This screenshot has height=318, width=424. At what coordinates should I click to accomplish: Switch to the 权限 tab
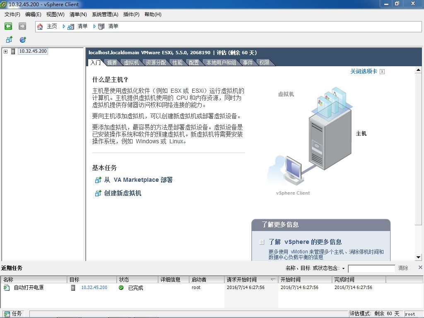(264, 63)
